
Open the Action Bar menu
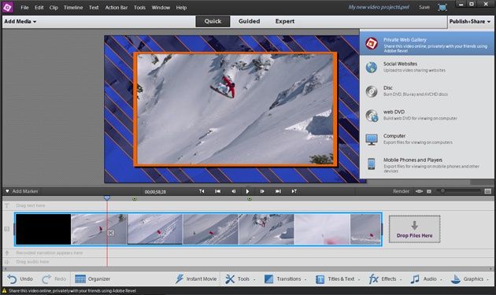[x=117, y=7]
